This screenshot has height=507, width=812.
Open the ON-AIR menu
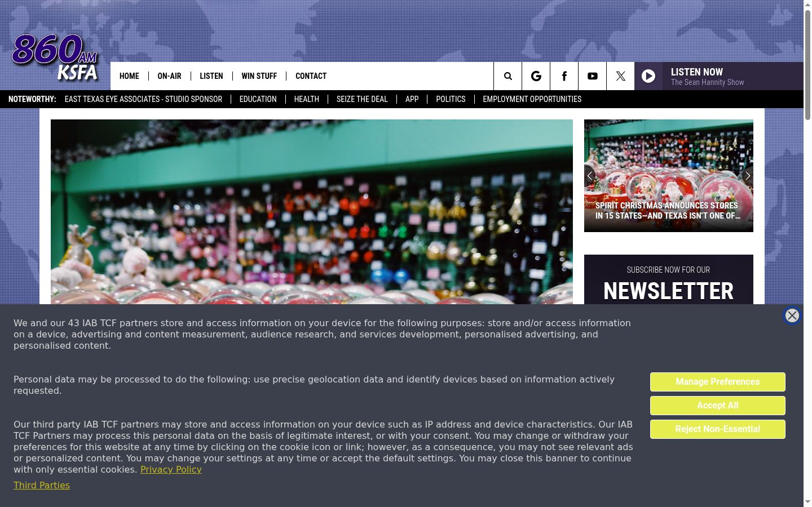(x=169, y=76)
